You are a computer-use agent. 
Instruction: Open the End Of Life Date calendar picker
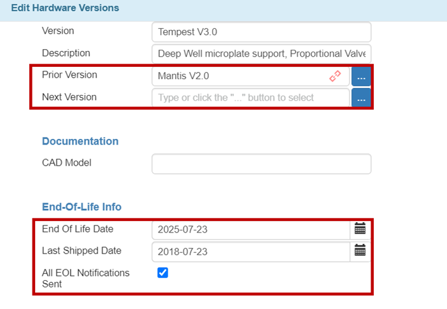[x=360, y=229]
